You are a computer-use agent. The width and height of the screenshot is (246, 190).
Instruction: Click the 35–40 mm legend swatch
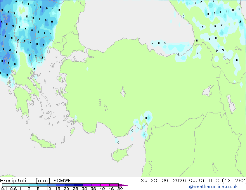96,185
